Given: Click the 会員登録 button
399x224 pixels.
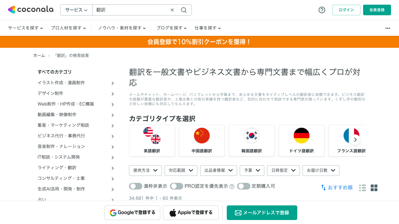Looking at the screenshot, I should click(x=377, y=10).
